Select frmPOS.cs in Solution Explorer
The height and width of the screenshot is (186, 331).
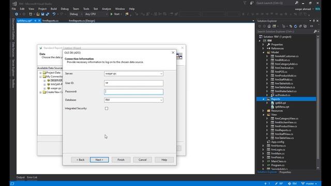[281, 72]
